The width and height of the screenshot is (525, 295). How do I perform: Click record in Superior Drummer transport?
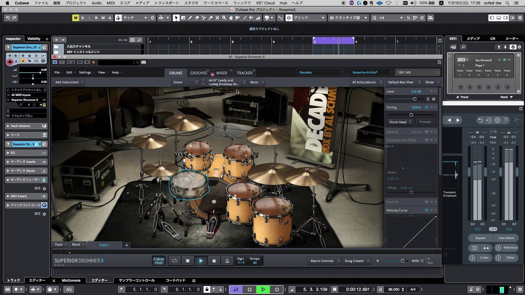click(214, 261)
